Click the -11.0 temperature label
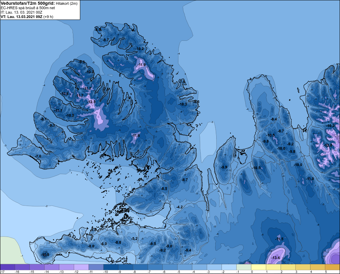 [x=310, y=179]
